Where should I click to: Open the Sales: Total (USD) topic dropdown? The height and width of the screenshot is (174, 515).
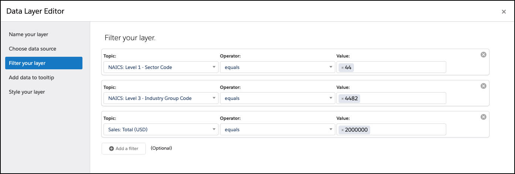(x=161, y=129)
